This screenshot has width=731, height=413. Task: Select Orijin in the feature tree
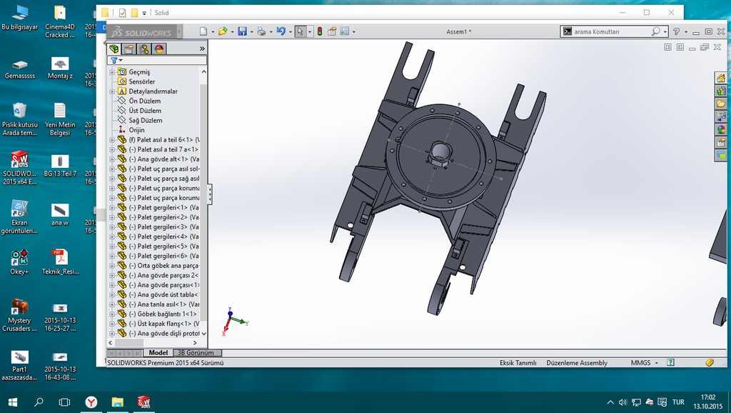pyautogui.click(x=136, y=130)
